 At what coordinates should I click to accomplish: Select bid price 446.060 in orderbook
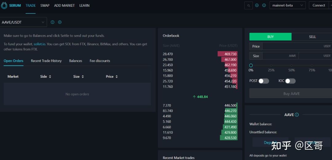coord(230,116)
